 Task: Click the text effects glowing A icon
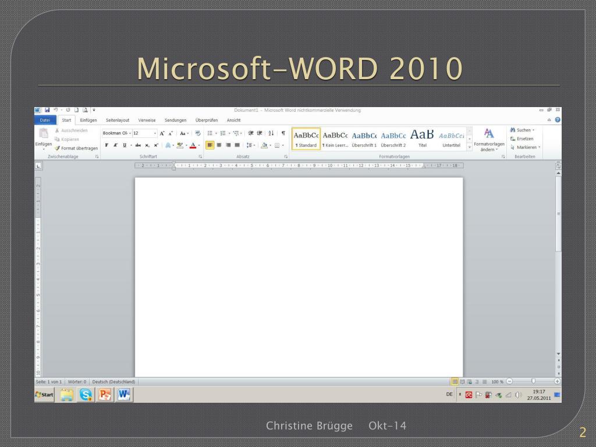click(168, 145)
